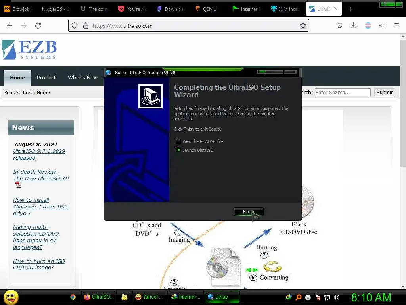Click the gray smiley face tray icon

(x=308, y=297)
